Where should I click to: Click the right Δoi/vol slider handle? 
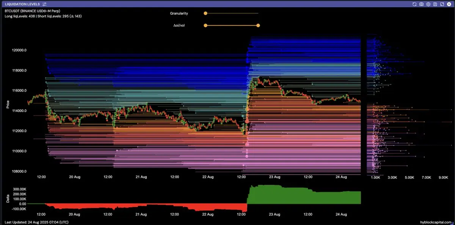point(258,26)
